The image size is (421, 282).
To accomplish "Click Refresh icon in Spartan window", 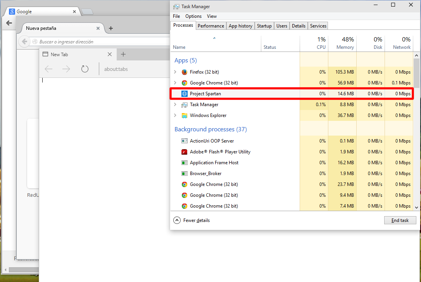I will 85,69.
